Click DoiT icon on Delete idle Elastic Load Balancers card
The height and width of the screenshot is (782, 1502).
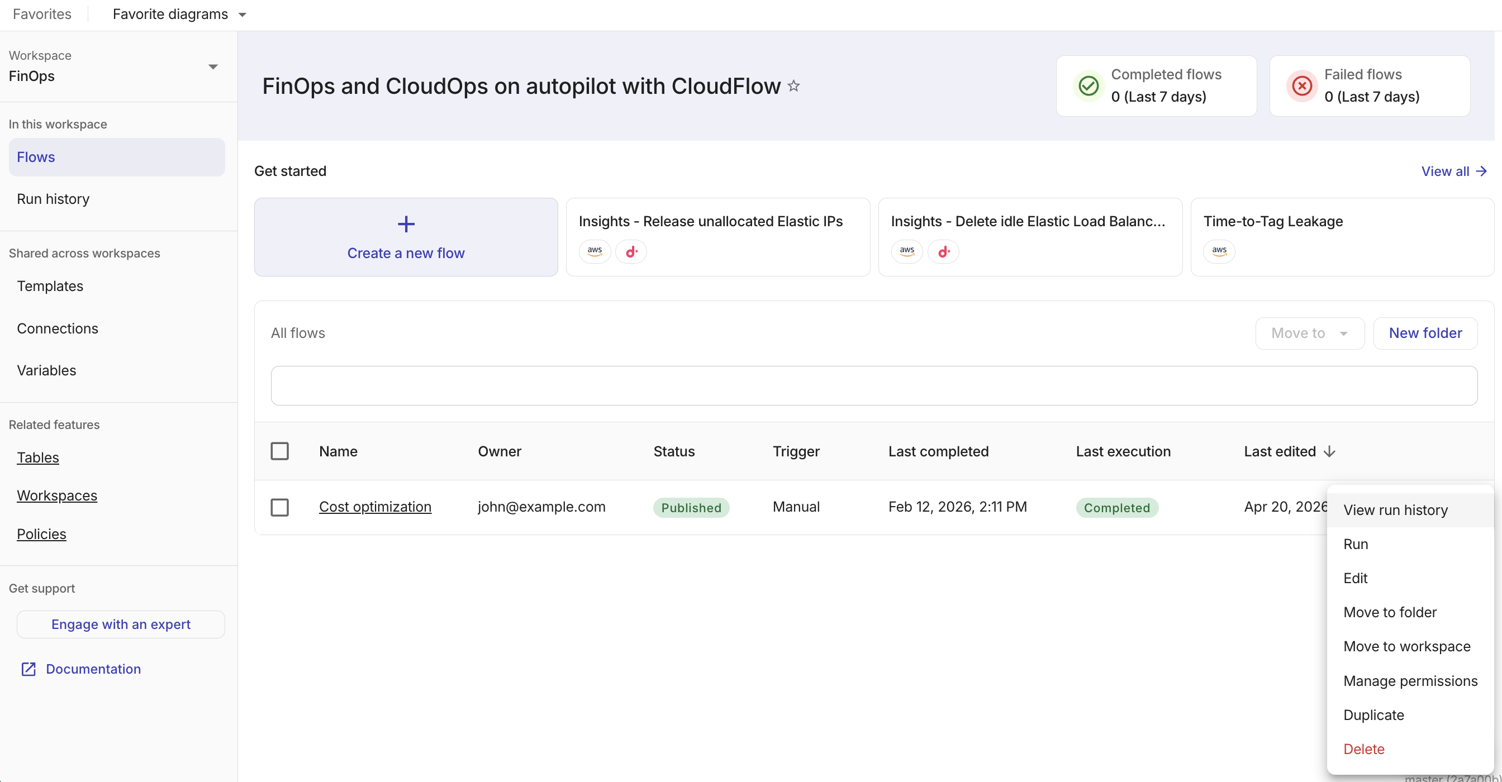coord(943,251)
